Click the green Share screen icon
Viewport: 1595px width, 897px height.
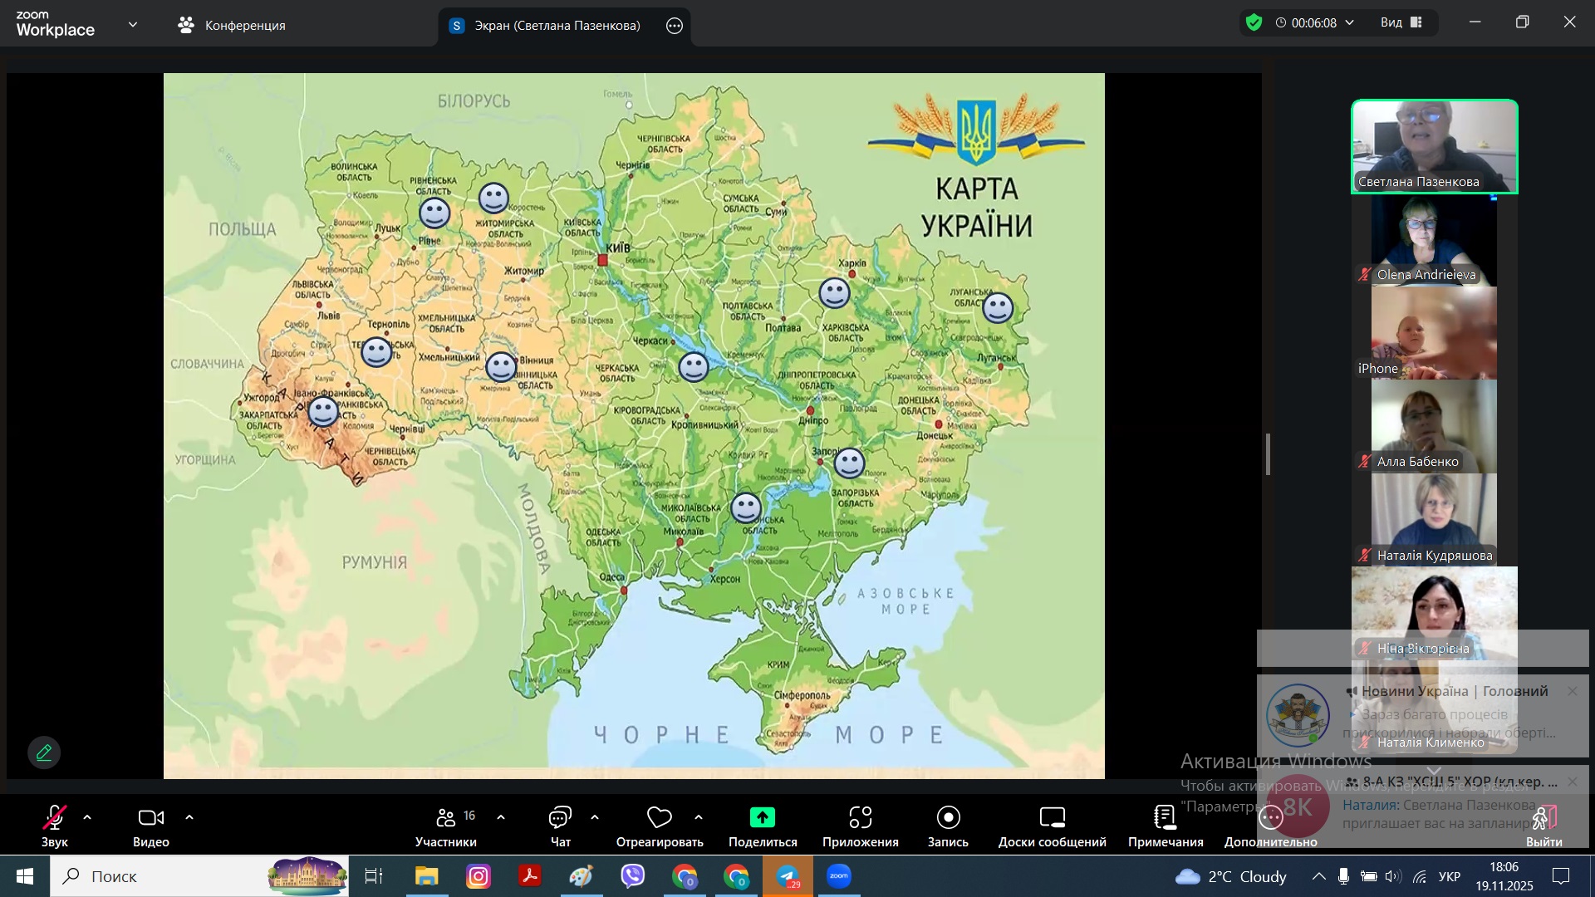(762, 818)
